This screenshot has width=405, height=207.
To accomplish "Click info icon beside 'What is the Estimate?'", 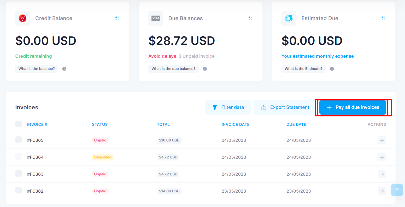I will click(x=332, y=69).
